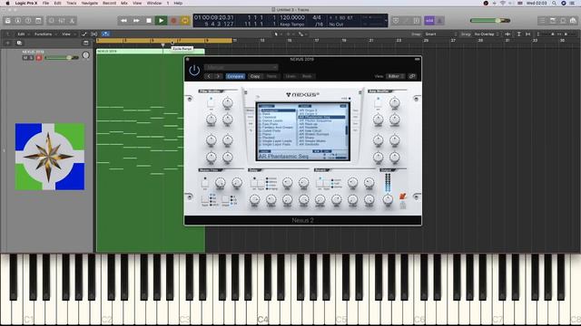The height and width of the screenshot is (326, 581).
Task: Open the Inspector panel icon
Action: [18, 21]
